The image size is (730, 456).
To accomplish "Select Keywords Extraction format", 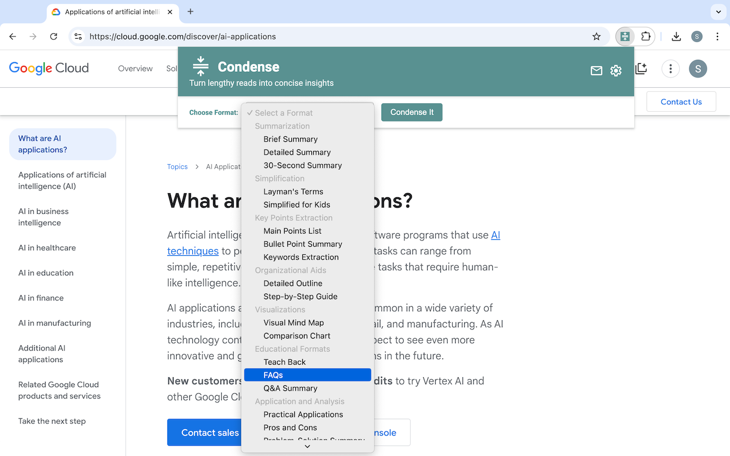I will point(308,257).
